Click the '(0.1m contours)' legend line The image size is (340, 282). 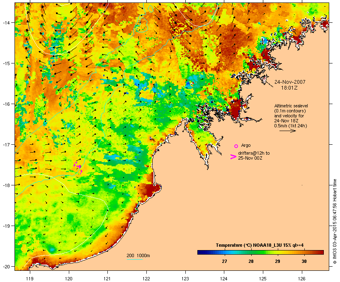point(290,111)
